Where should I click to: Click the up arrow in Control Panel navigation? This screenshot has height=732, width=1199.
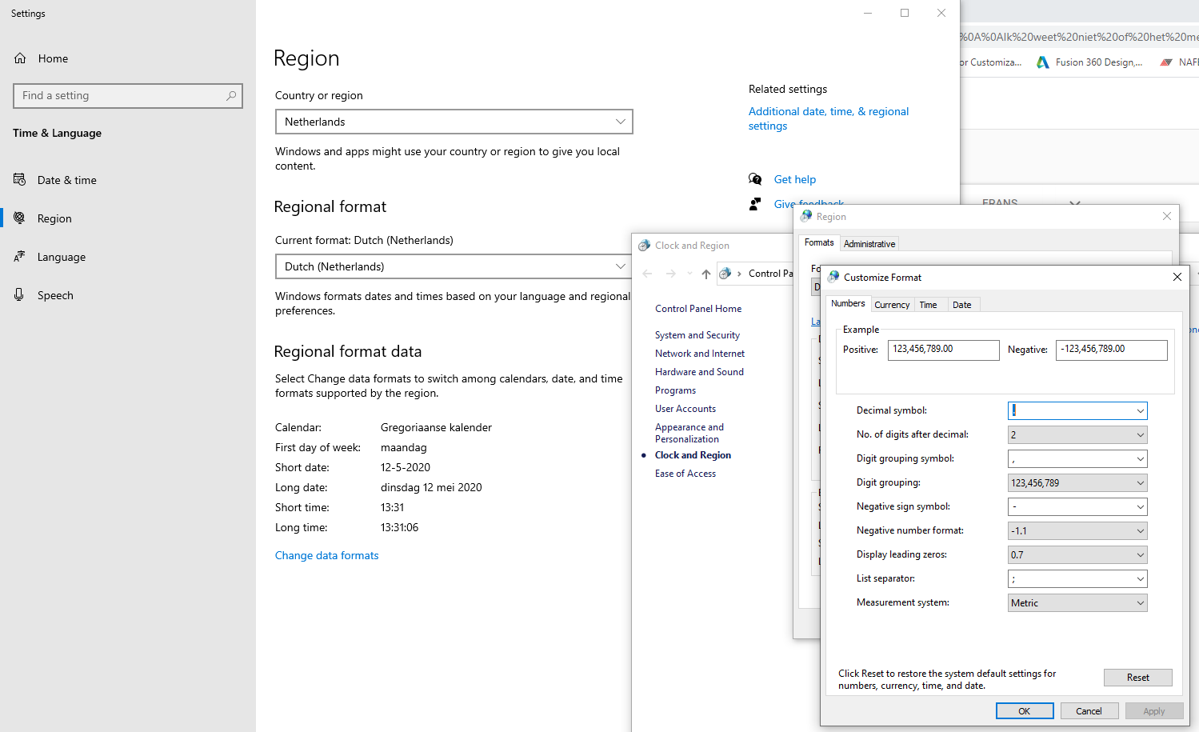[705, 274]
